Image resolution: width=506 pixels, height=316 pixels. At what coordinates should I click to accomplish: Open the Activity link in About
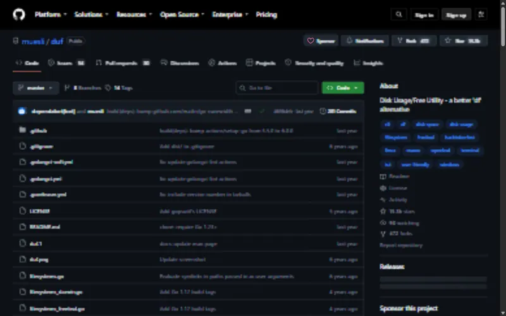click(x=393, y=200)
